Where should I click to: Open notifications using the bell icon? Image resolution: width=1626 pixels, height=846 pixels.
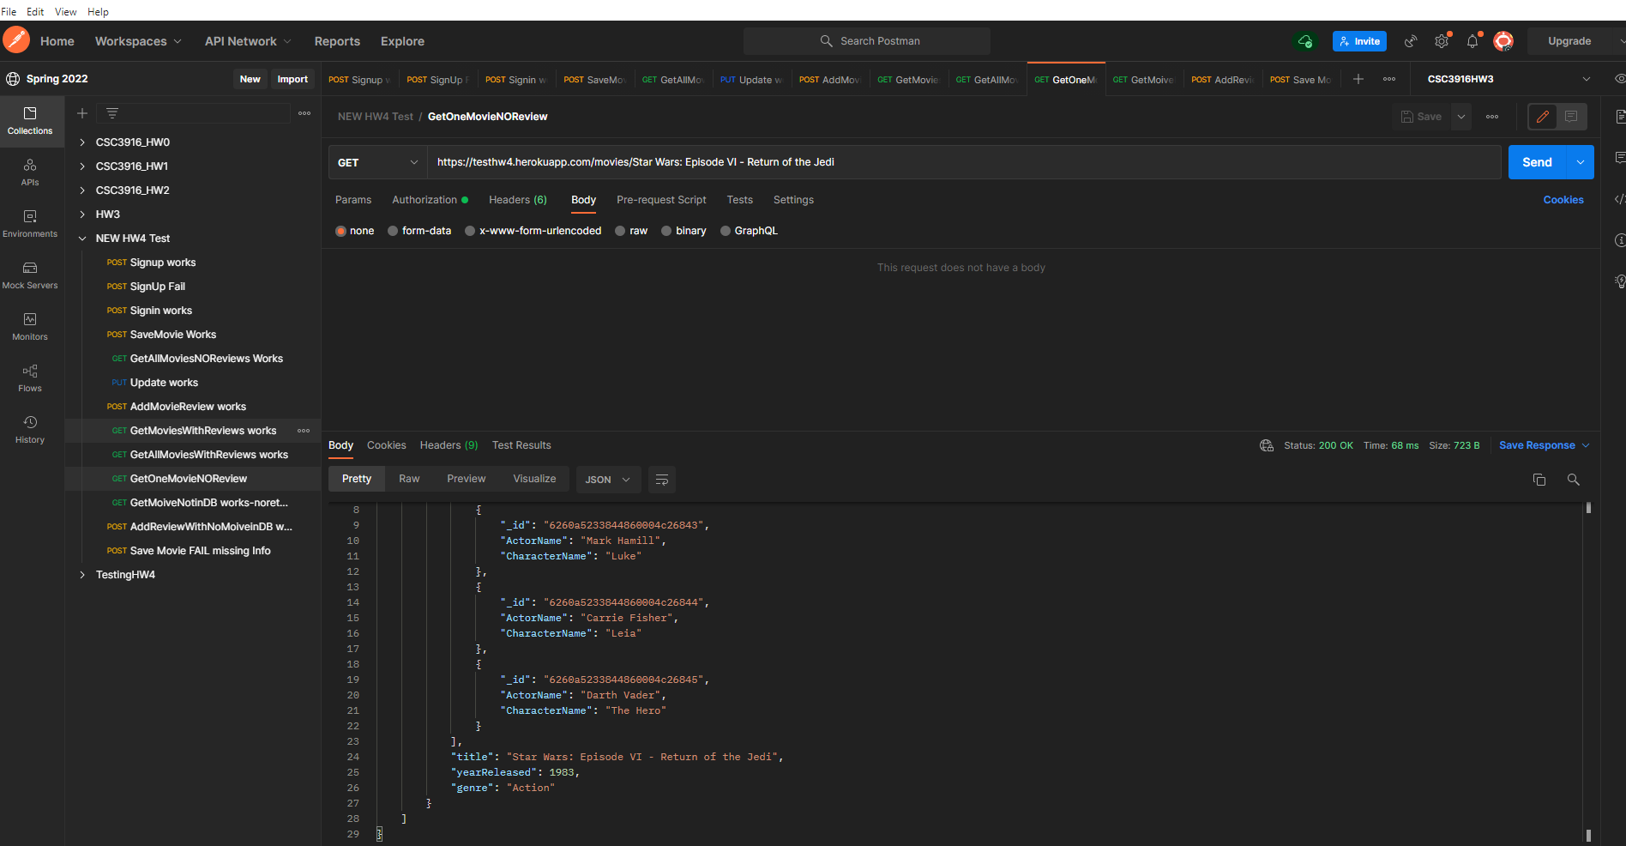pyautogui.click(x=1472, y=40)
